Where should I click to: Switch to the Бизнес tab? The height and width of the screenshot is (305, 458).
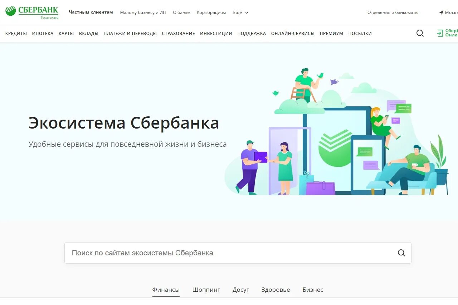coord(313,290)
